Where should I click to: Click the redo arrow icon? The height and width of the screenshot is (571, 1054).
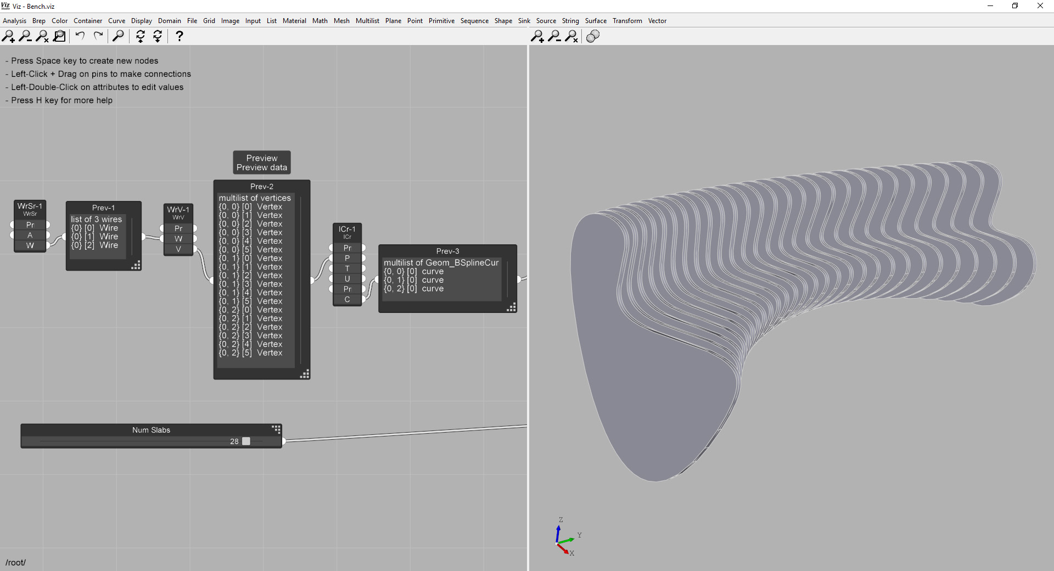98,36
